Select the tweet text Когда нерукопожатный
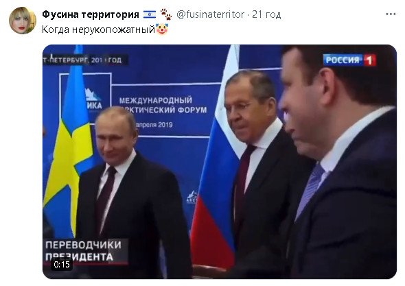Image resolution: width=405 pixels, height=286 pixels. [98, 29]
